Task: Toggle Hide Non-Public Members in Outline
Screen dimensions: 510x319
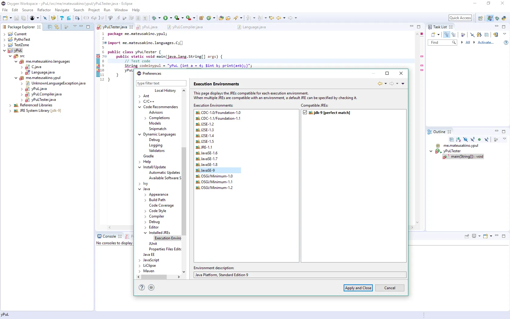Action: tap(479, 139)
